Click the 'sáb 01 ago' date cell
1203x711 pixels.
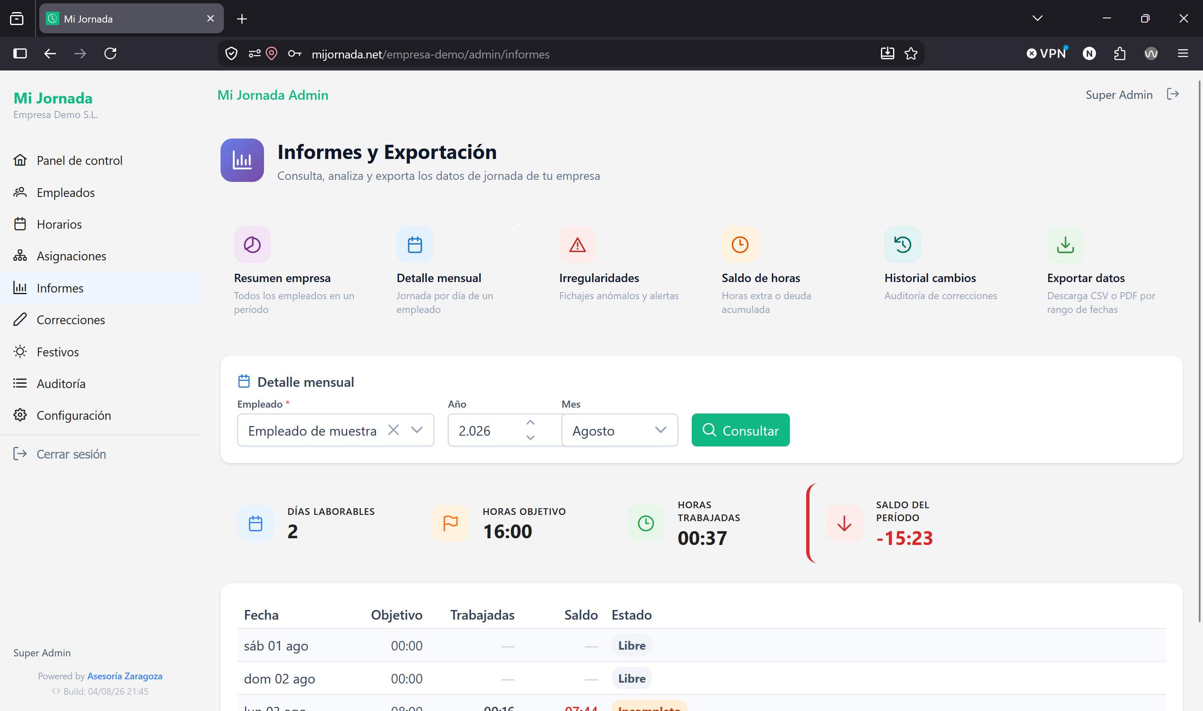point(276,646)
